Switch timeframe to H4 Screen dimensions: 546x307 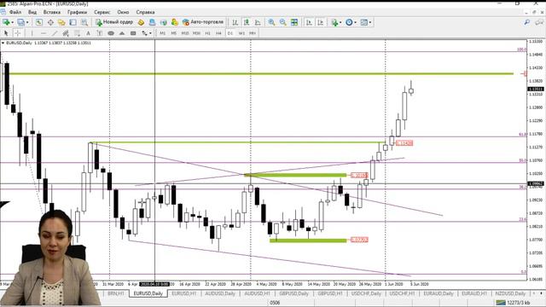(x=218, y=33)
